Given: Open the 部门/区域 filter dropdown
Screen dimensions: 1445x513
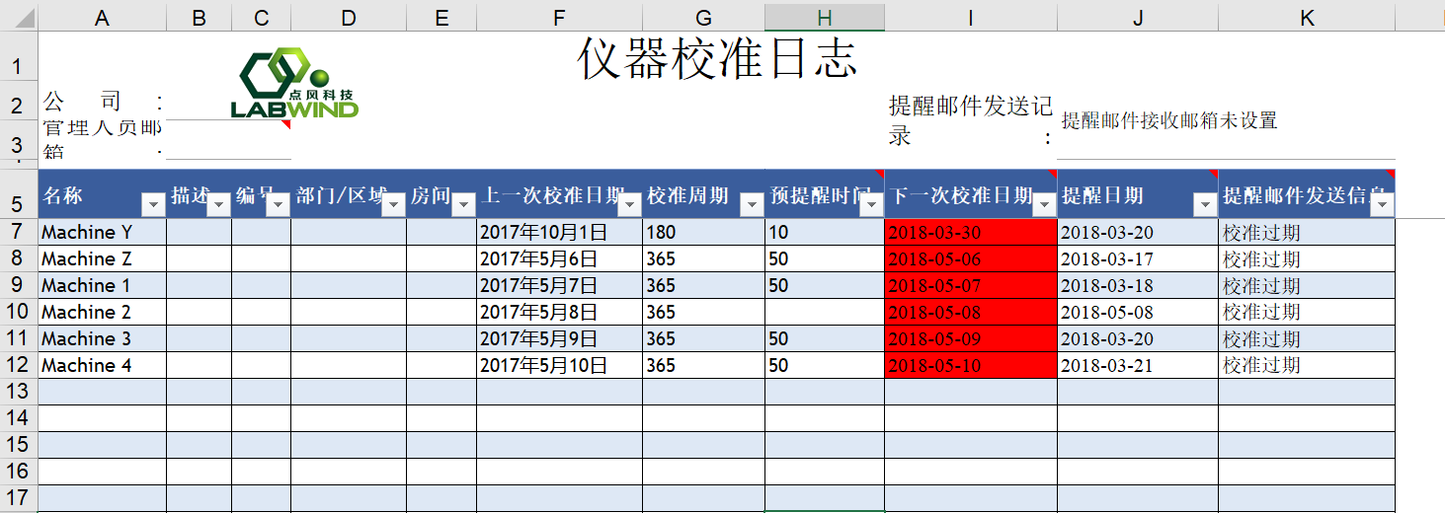Looking at the screenshot, I should click(x=393, y=204).
